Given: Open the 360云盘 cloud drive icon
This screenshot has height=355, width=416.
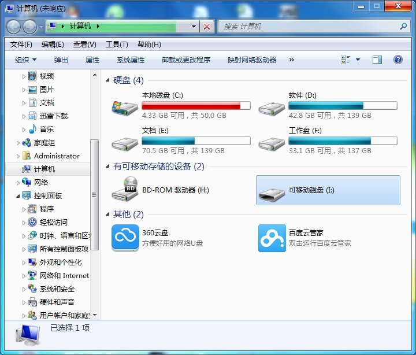Looking at the screenshot, I should pyautogui.click(x=125, y=238).
